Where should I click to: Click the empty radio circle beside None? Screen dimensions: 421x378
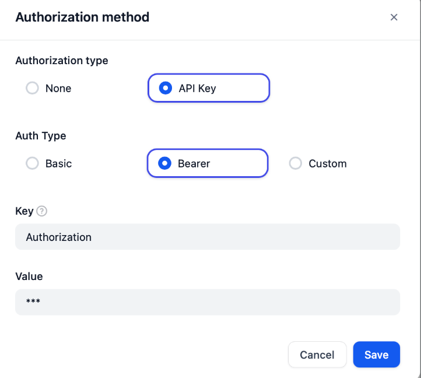point(32,88)
